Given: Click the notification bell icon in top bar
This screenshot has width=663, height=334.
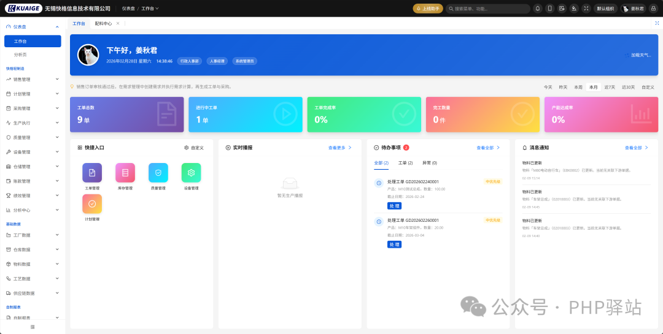Looking at the screenshot, I should [538, 9].
